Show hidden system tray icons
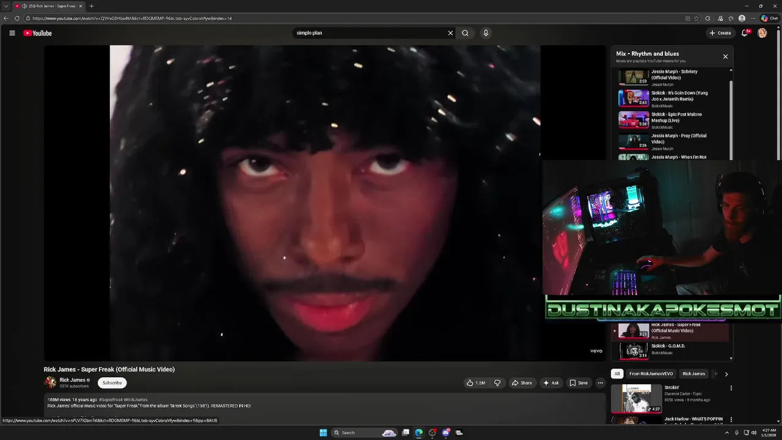782x440 pixels. click(727, 433)
